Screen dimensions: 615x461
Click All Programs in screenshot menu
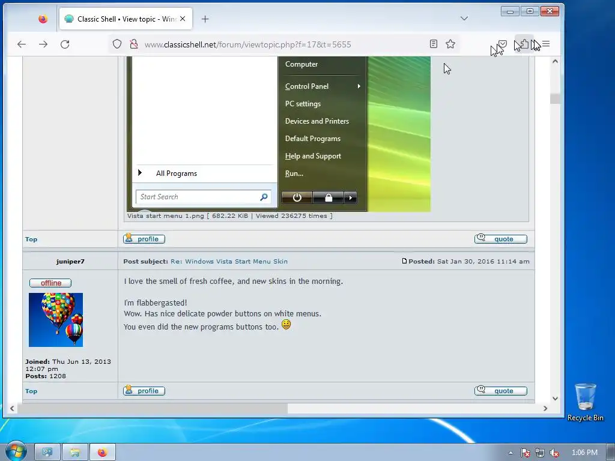click(177, 173)
